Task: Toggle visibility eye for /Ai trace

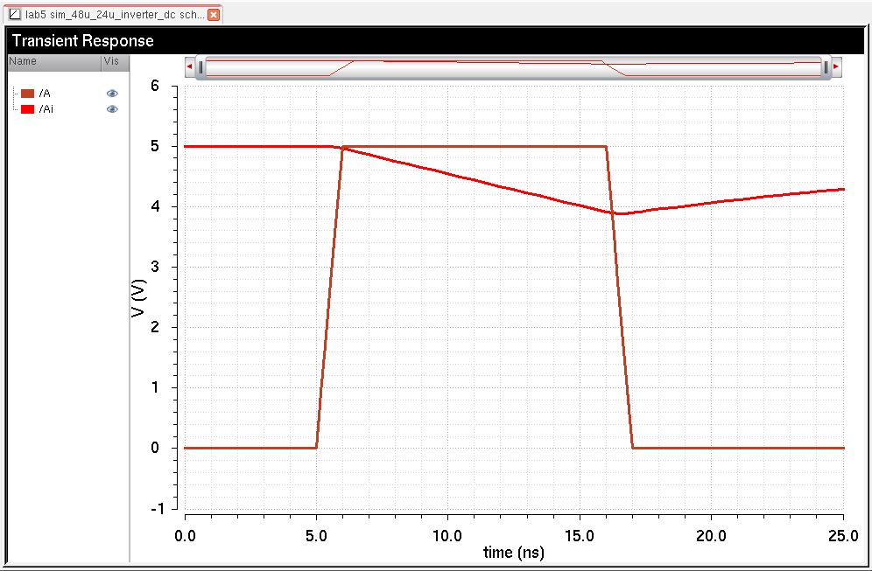Action: (x=112, y=109)
